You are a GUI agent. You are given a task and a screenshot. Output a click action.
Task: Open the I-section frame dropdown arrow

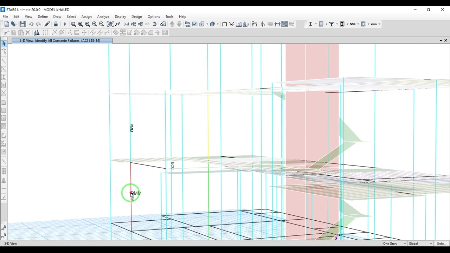[x=316, y=24]
